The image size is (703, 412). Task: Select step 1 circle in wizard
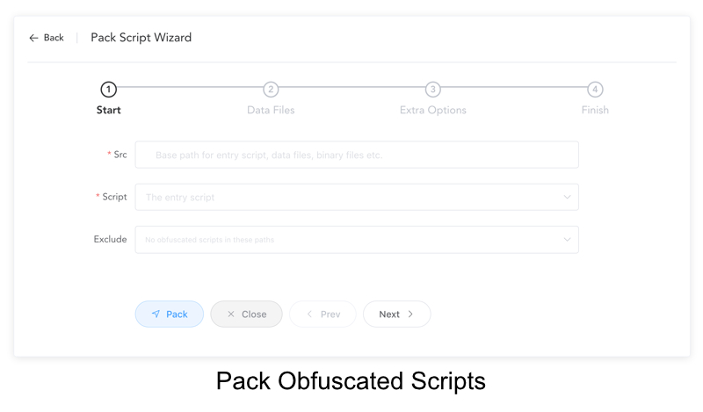point(108,90)
